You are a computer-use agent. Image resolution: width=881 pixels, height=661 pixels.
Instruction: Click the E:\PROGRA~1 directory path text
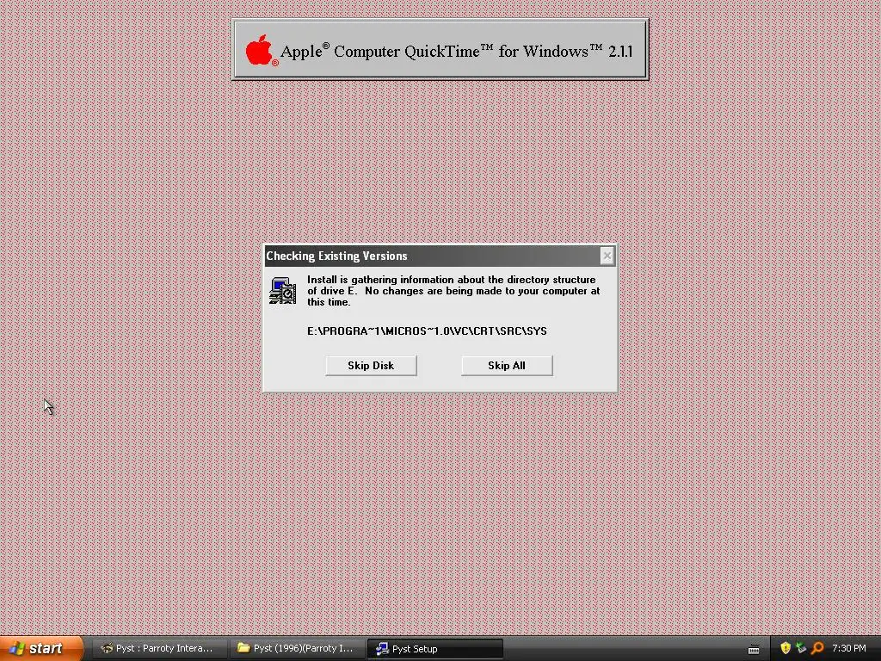pos(427,331)
